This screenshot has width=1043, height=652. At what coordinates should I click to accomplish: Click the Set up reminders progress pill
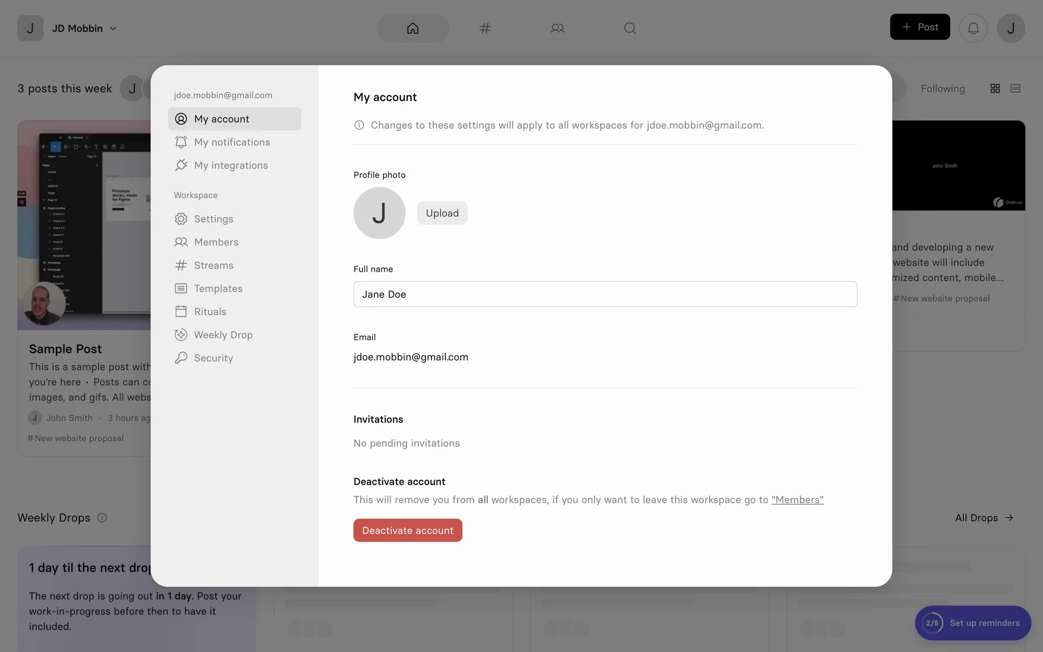click(x=973, y=623)
